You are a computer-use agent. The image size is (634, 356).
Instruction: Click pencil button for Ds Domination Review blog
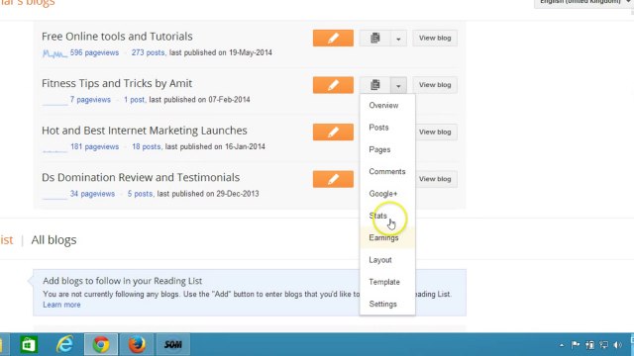333,179
